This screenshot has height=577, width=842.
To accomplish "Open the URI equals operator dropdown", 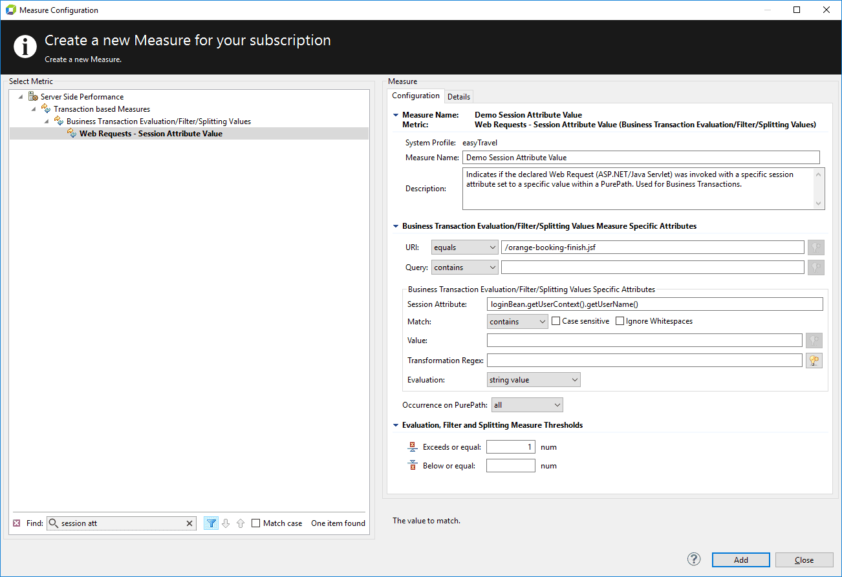I will click(x=464, y=247).
